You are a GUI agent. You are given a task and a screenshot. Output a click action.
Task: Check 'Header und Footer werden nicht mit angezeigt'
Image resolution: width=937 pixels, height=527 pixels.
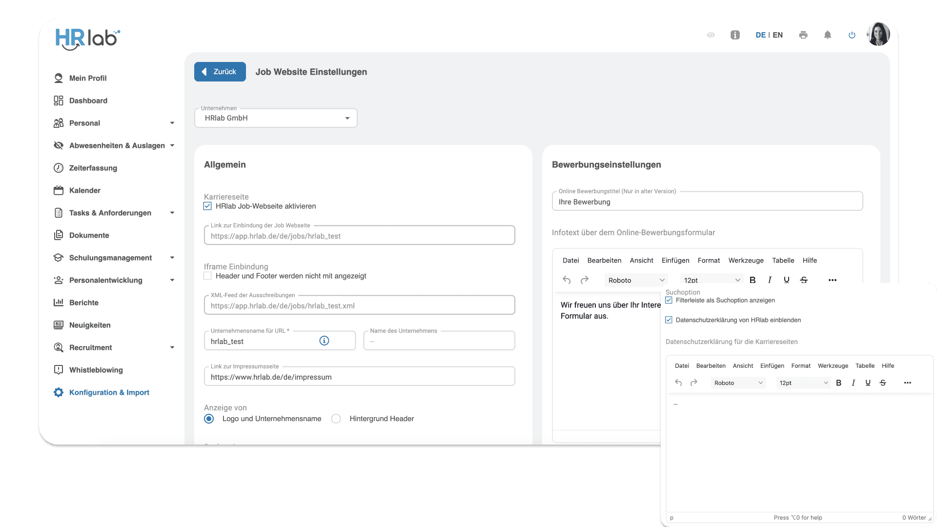pyautogui.click(x=207, y=276)
